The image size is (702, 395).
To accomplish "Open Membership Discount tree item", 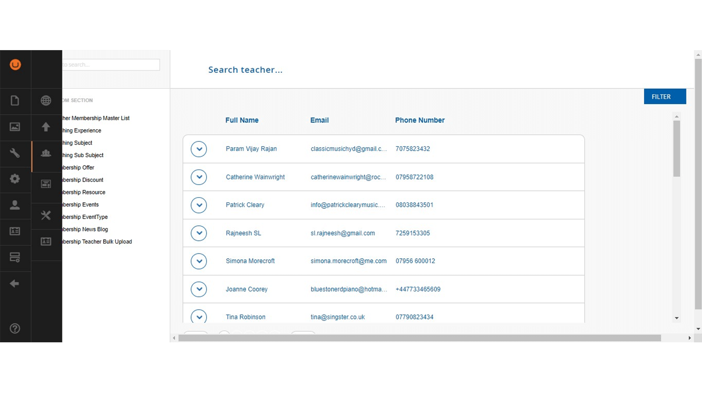I will click(x=83, y=180).
